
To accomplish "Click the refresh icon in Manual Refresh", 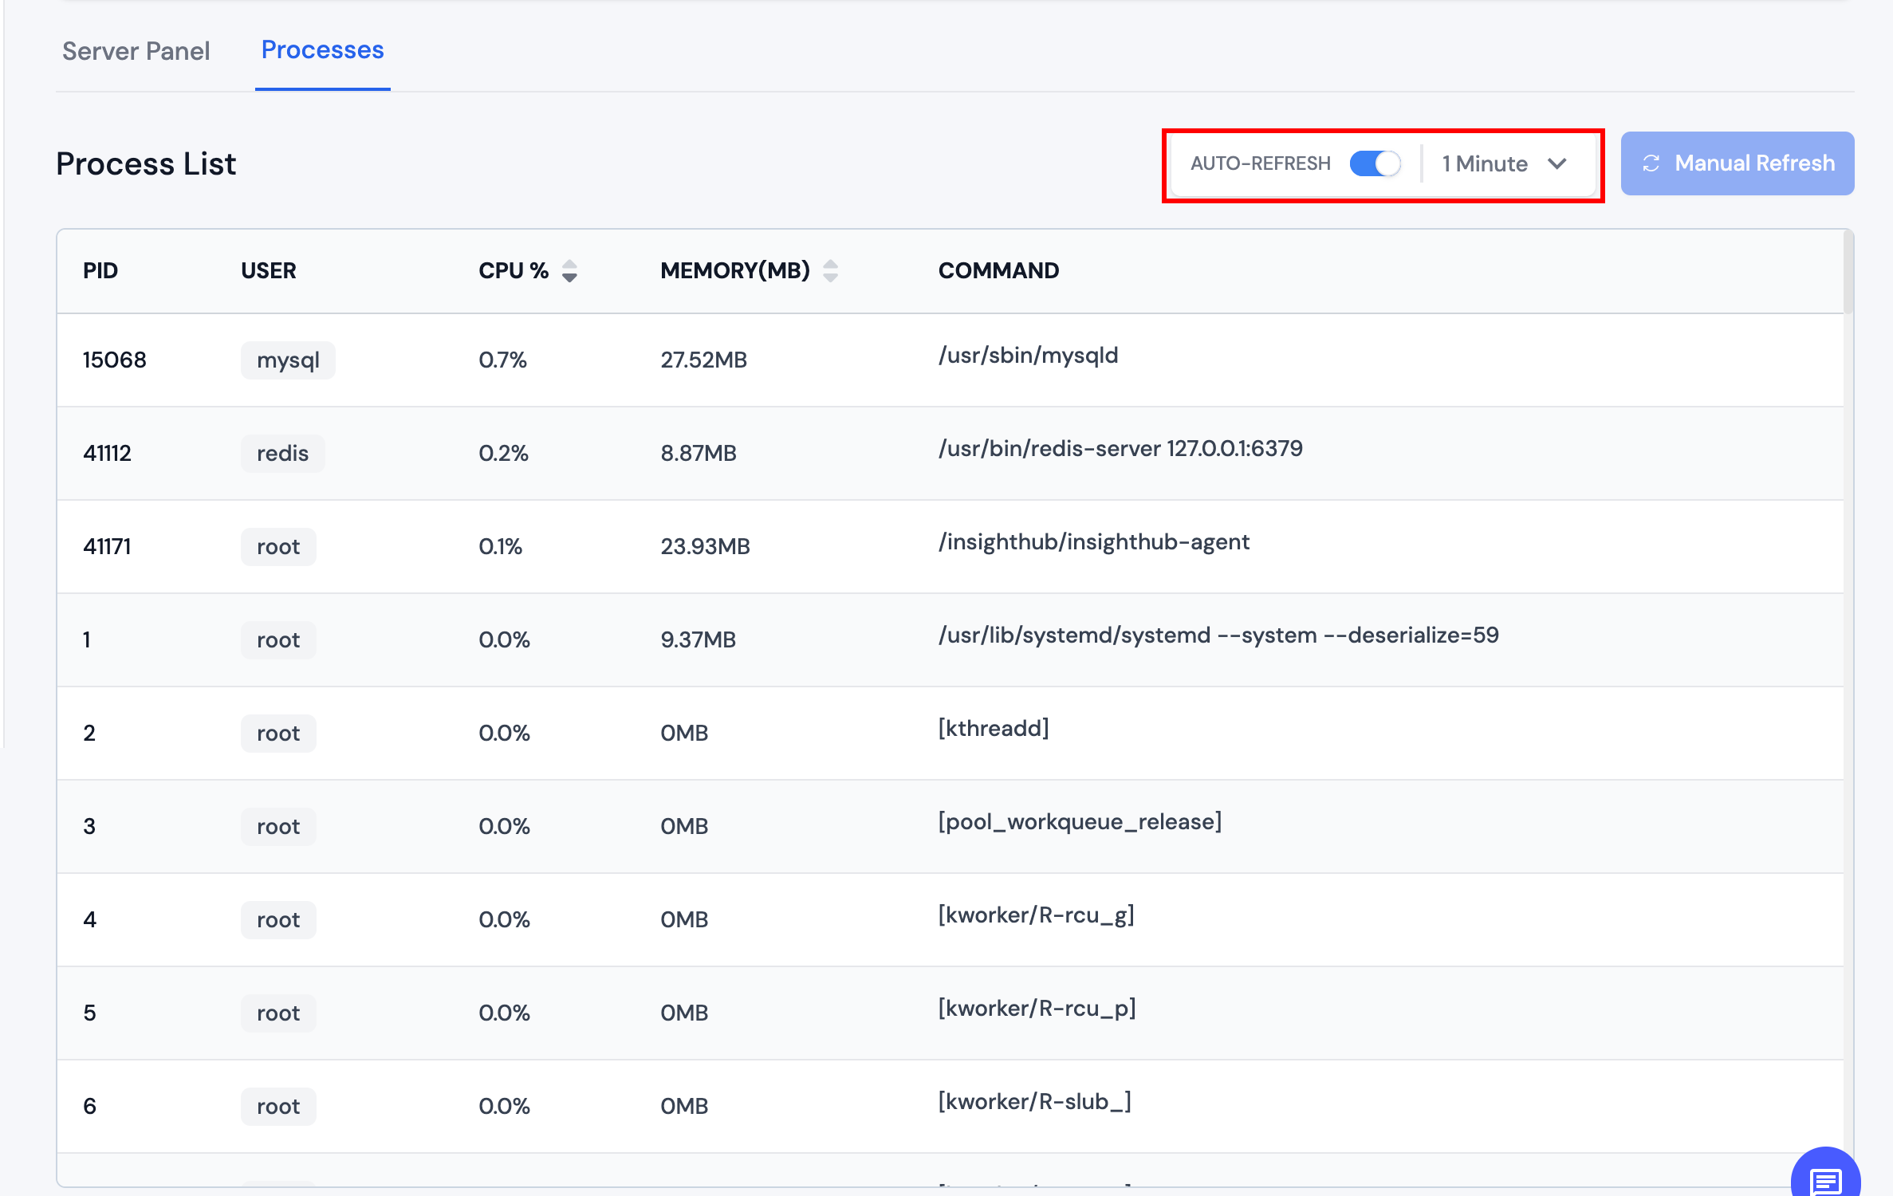I will pyautogui.click(x=1651, y=163).
